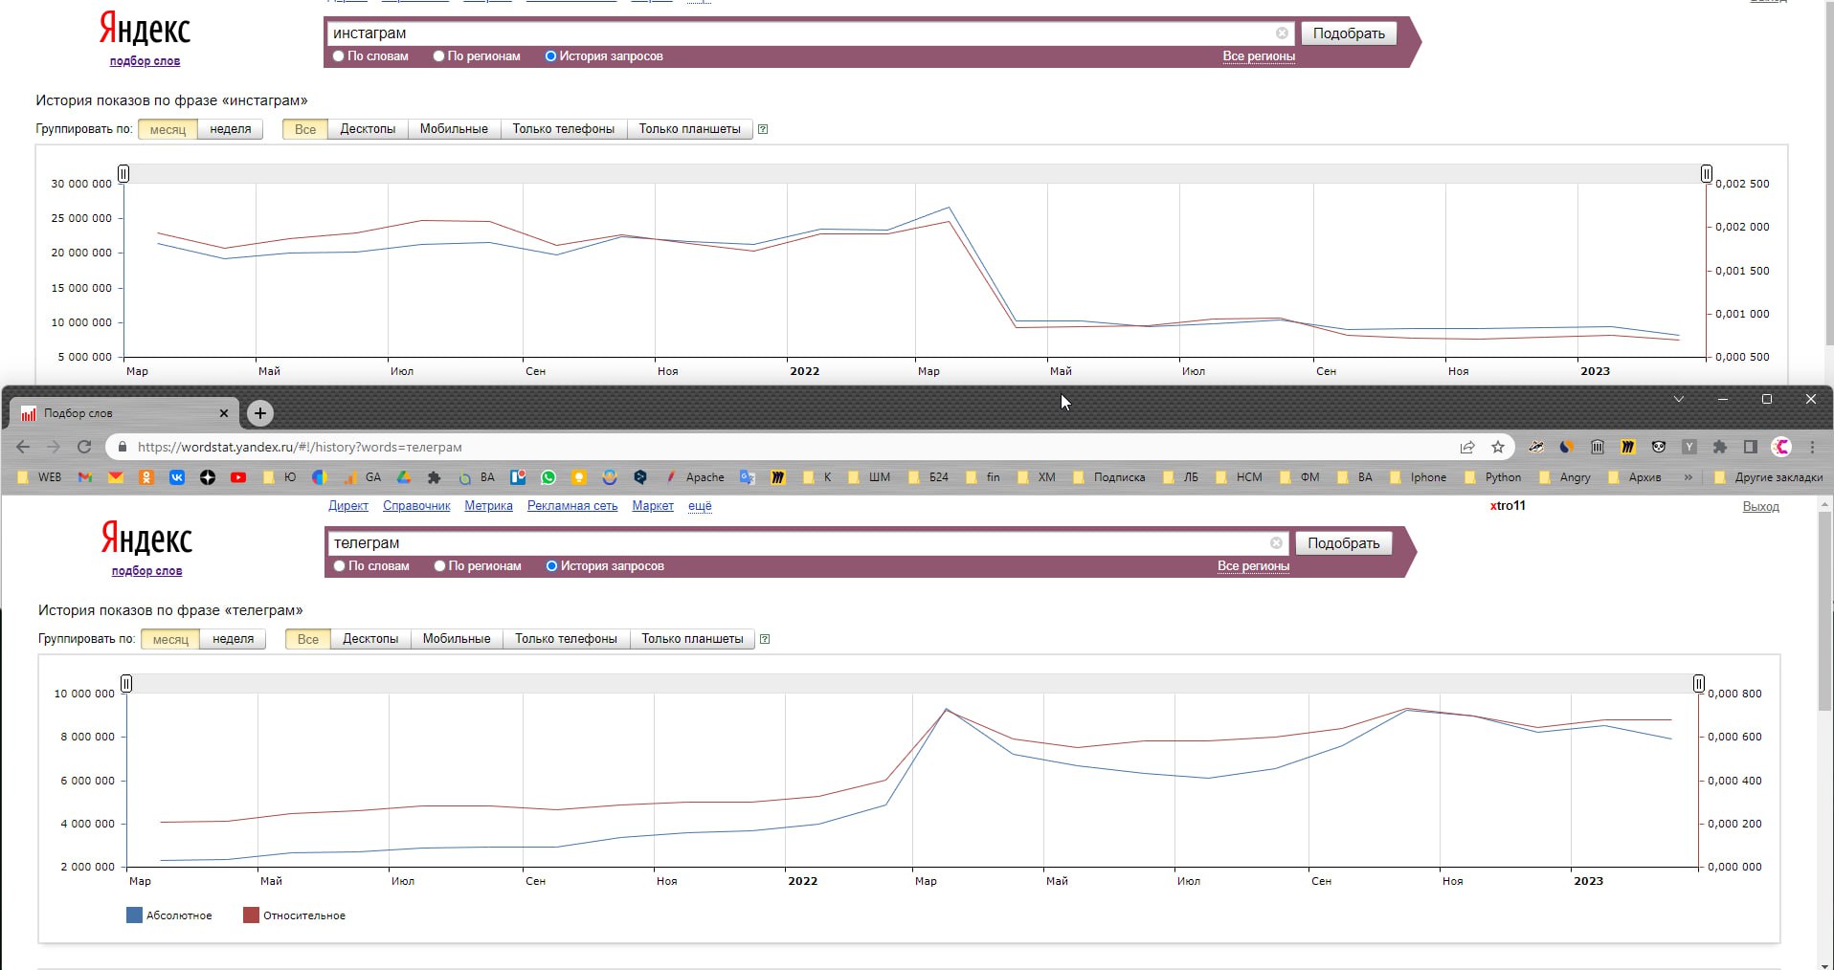Open a new tab with the plus button
Image resolution: width=1834 pixels, height=970 pixels.
(x=260, y=413)
